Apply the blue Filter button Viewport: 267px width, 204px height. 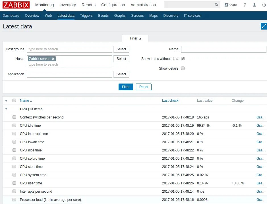pyautogui.click(x=126, y=87)
